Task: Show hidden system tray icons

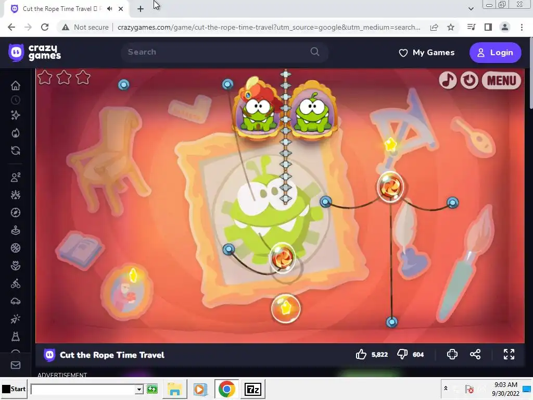Action: 446,389
